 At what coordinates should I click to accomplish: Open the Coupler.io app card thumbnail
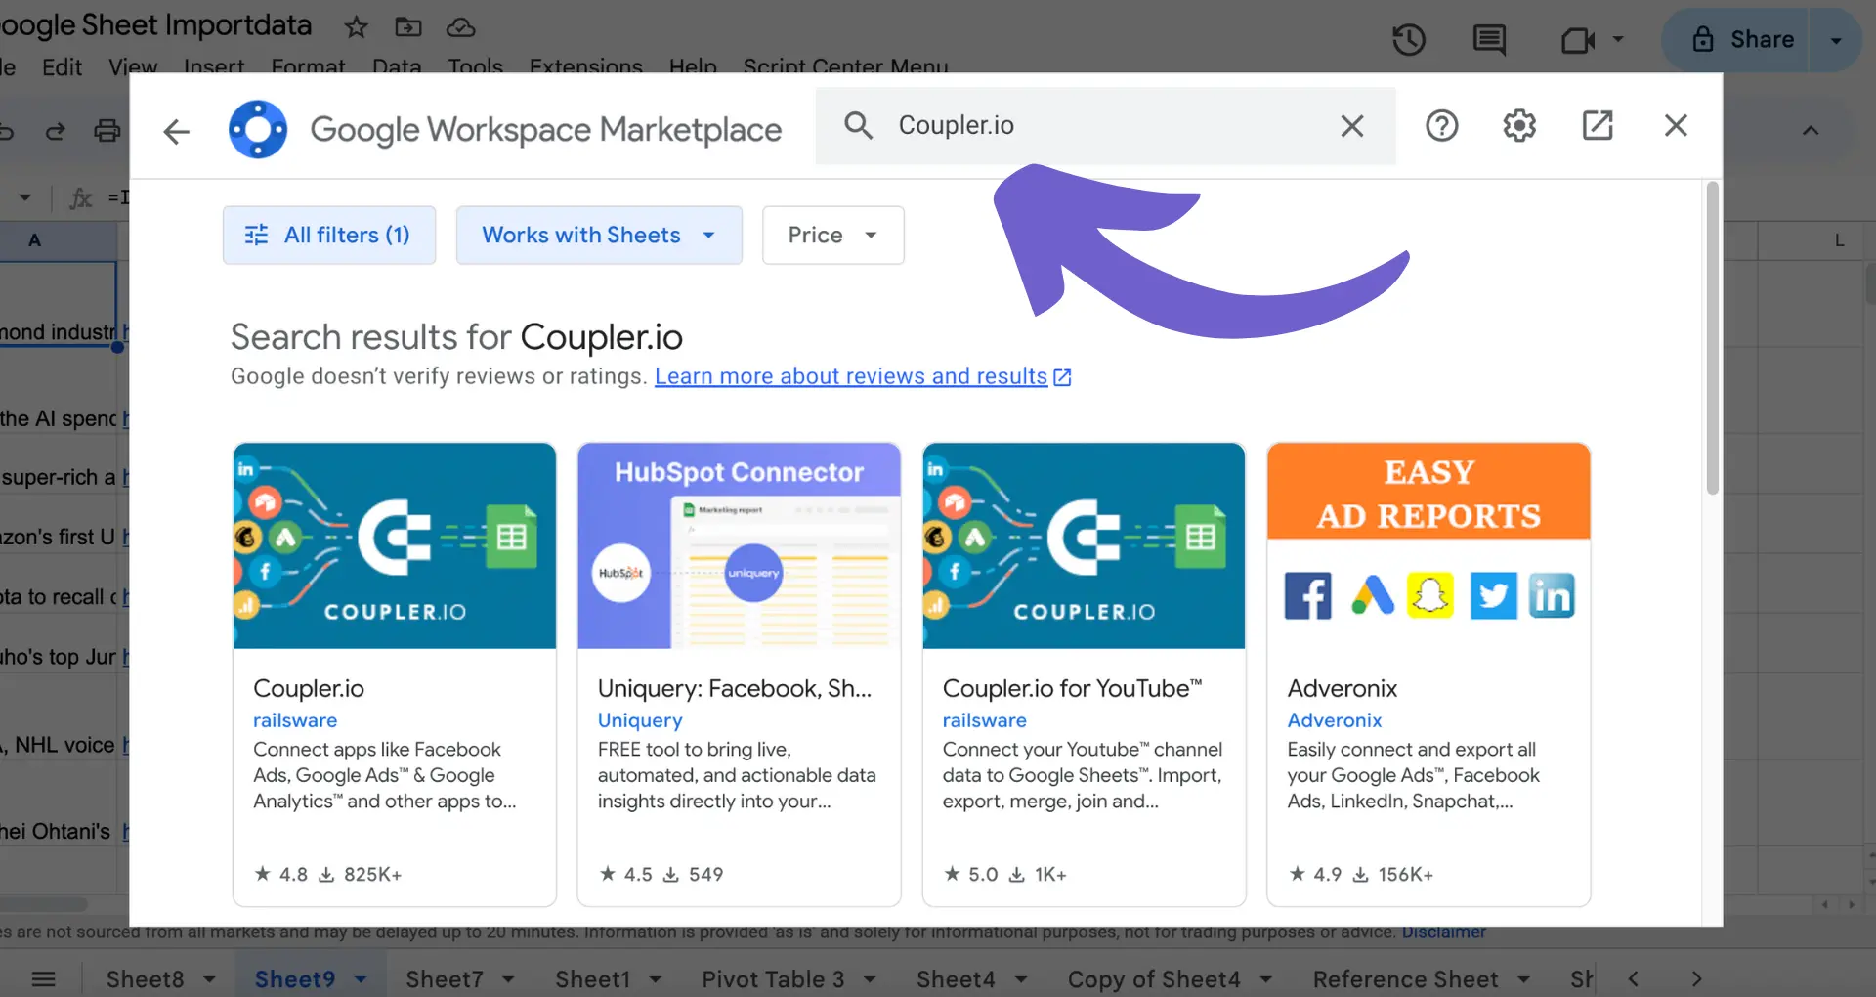click(395, 545)
